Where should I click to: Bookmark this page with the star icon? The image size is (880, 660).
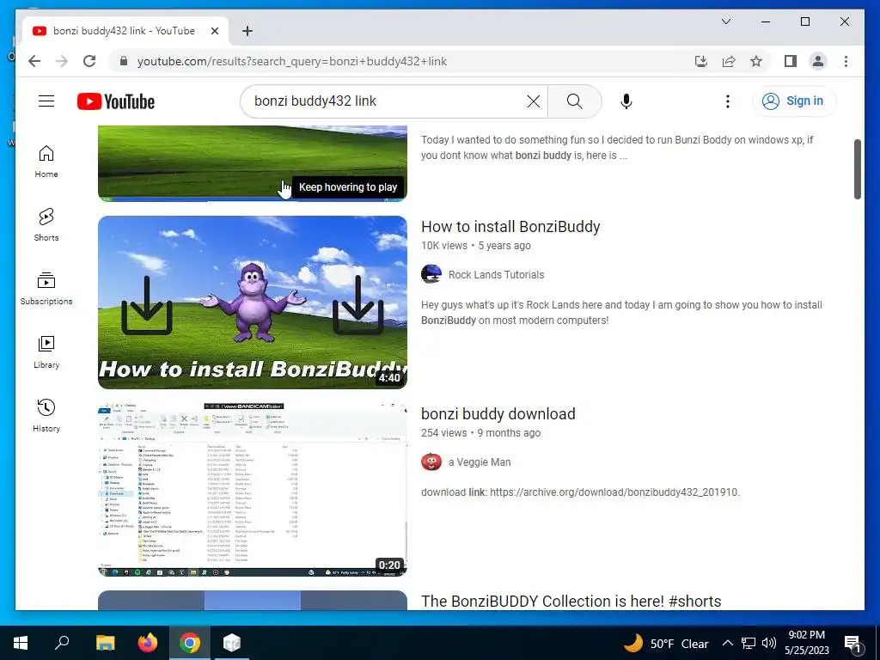click(x=756, y=61)
